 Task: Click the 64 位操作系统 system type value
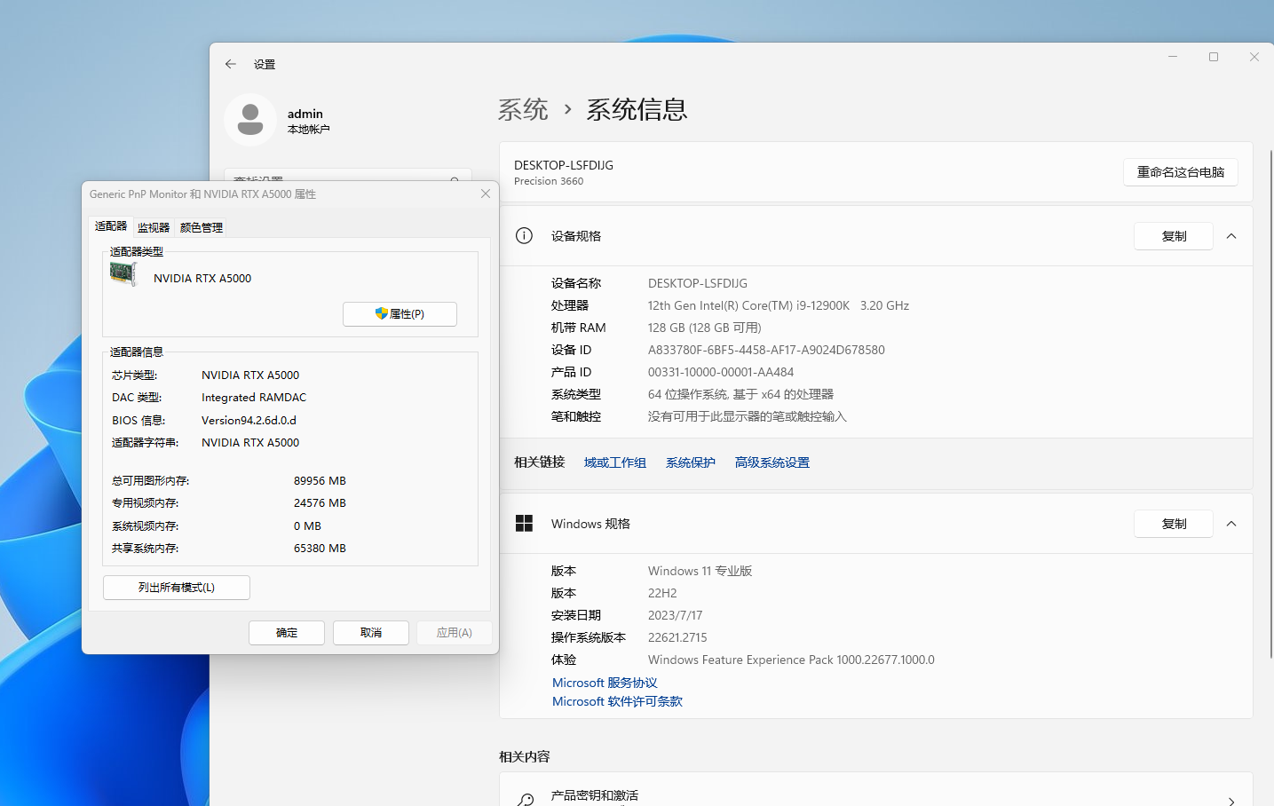click(740, 394)
